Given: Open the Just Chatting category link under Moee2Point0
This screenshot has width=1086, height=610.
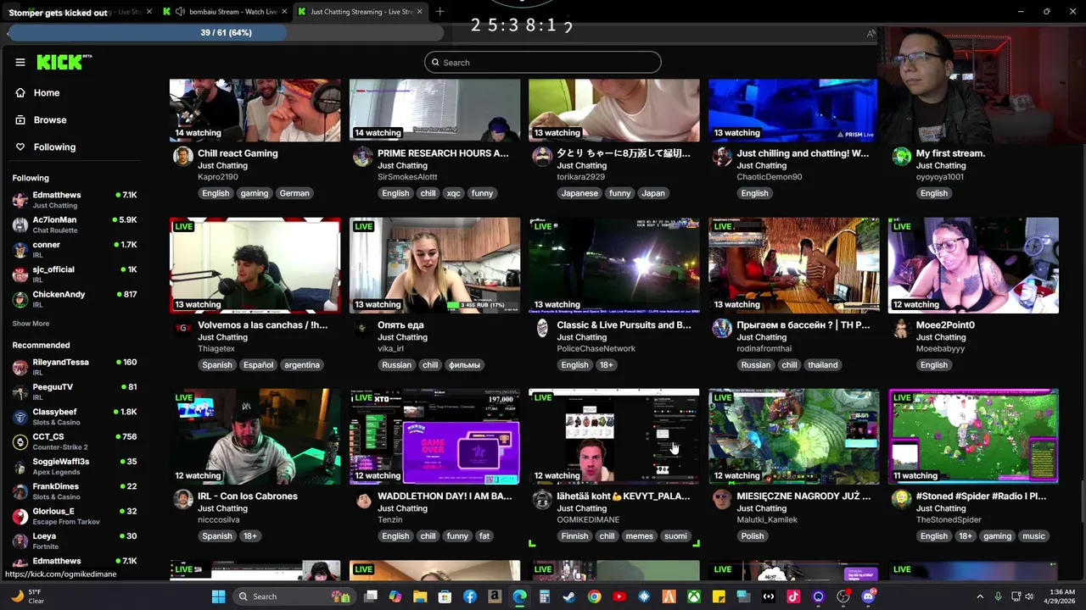Looking at the screenshot, I should tap(941, 337).
